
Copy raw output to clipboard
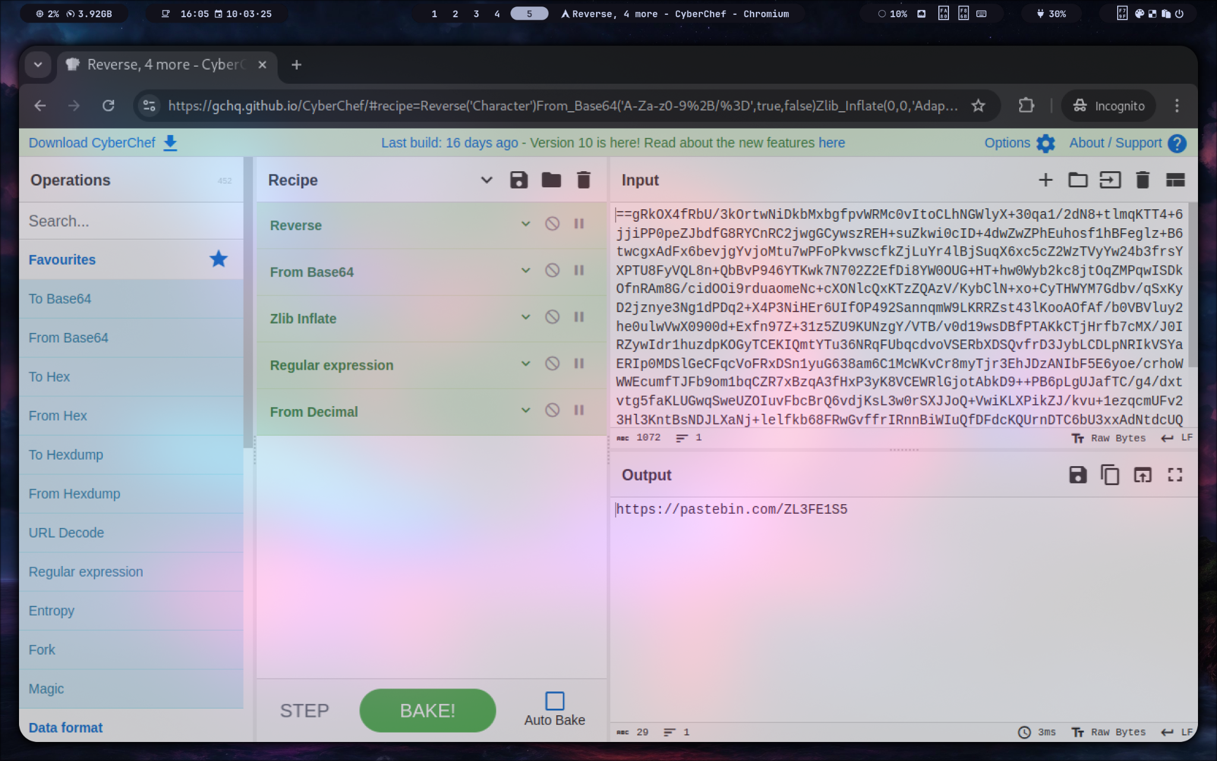[x=1110, y=474]
